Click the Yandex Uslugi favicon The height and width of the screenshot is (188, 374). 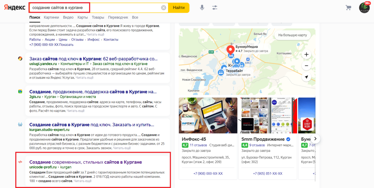click(20, 59)
